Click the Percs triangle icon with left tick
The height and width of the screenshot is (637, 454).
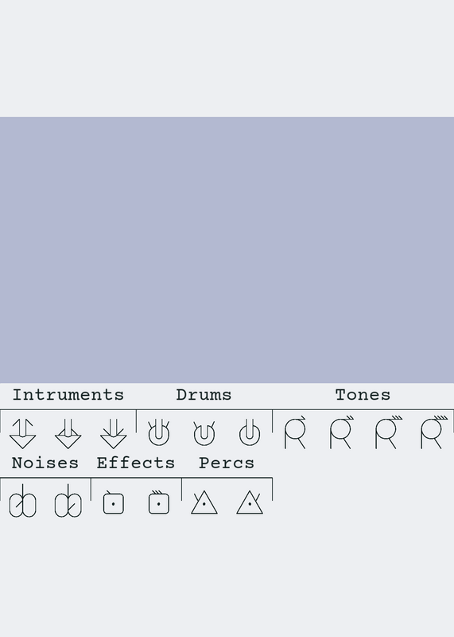click(204, 502)
